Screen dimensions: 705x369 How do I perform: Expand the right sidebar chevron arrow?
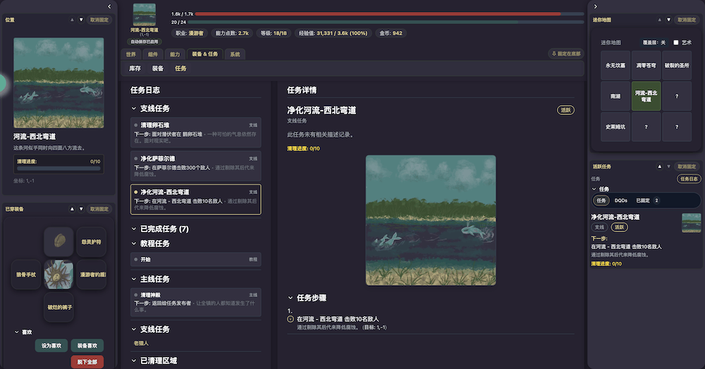coord(596,6)
